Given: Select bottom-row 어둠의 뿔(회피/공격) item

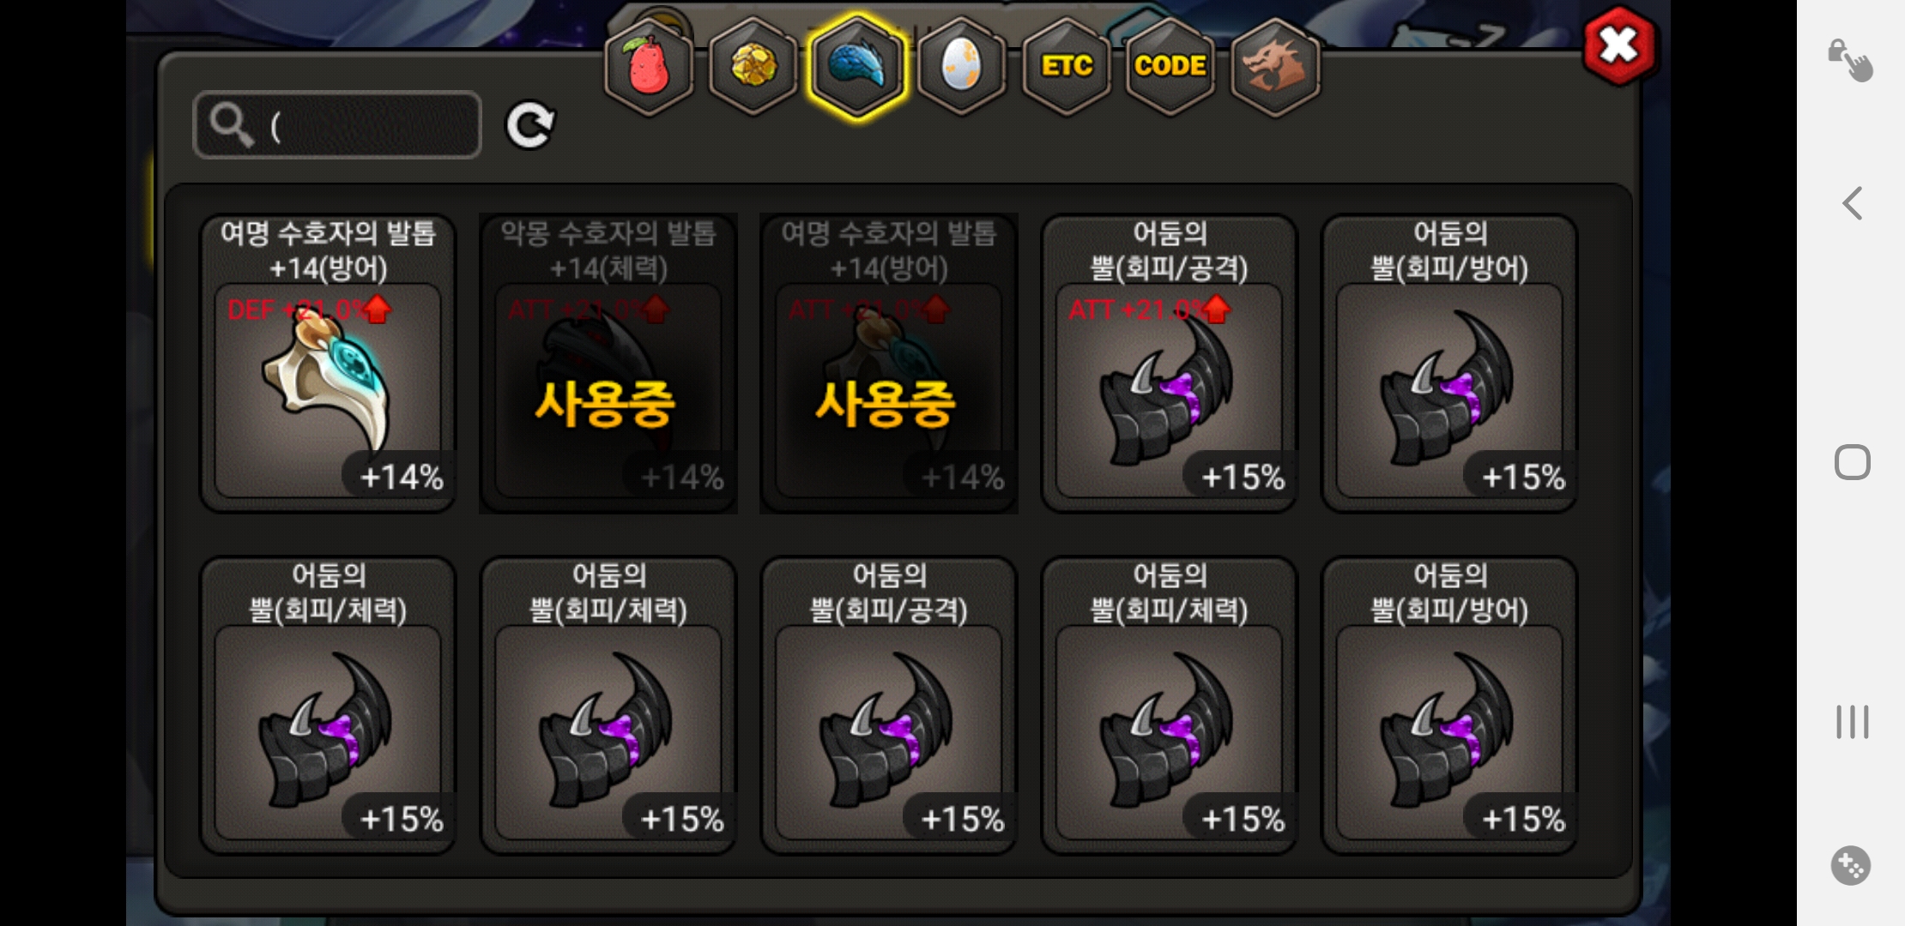Looking at the screenshot, I should tap(889, 706).
